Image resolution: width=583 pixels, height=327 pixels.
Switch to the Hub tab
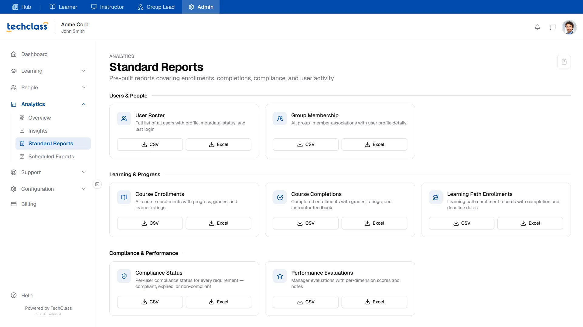click(22, 7)
